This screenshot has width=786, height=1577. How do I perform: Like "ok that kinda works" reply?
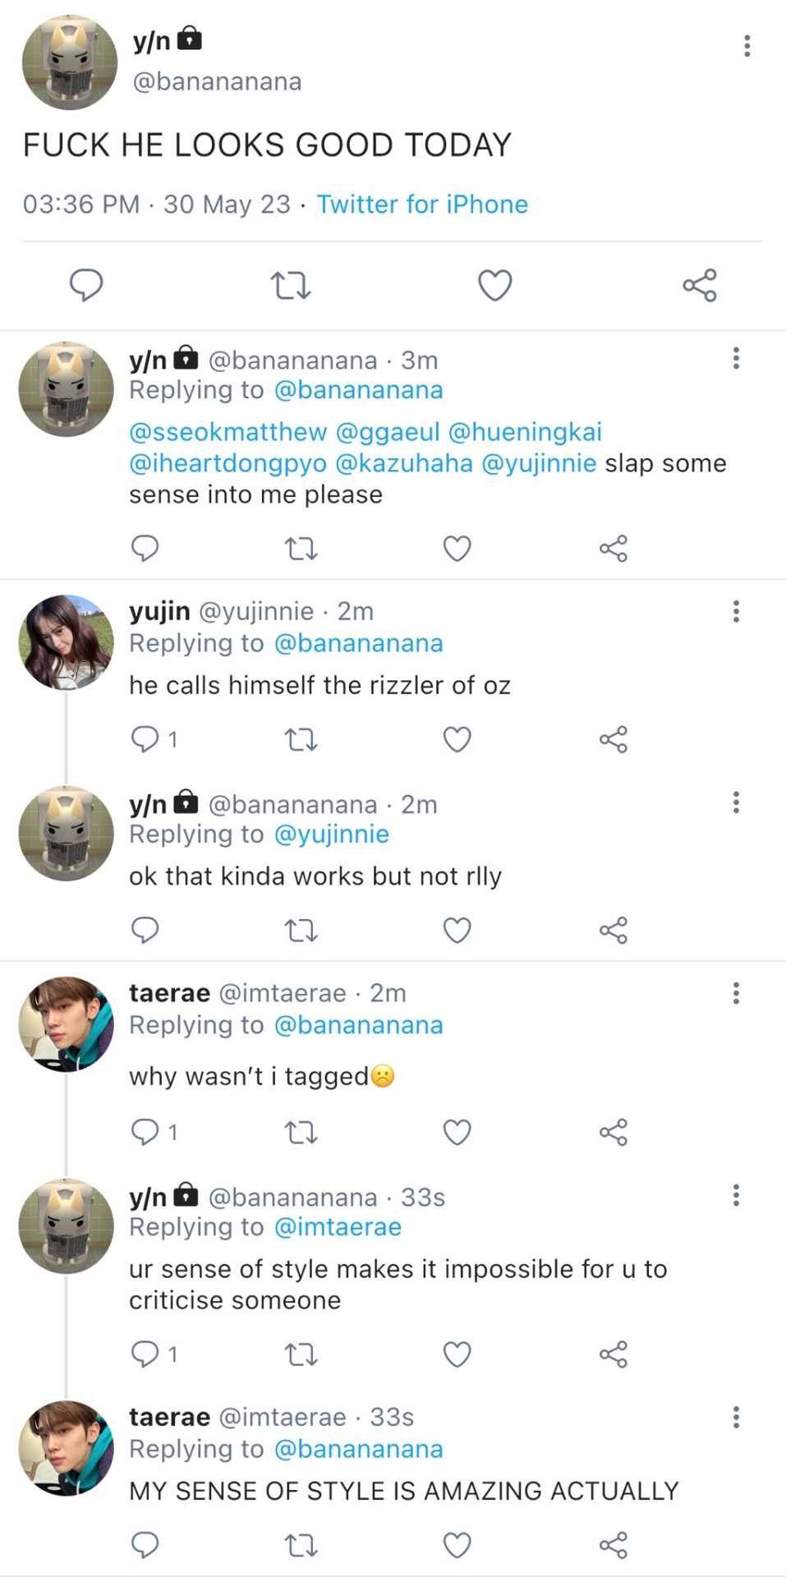coord(457,931)
